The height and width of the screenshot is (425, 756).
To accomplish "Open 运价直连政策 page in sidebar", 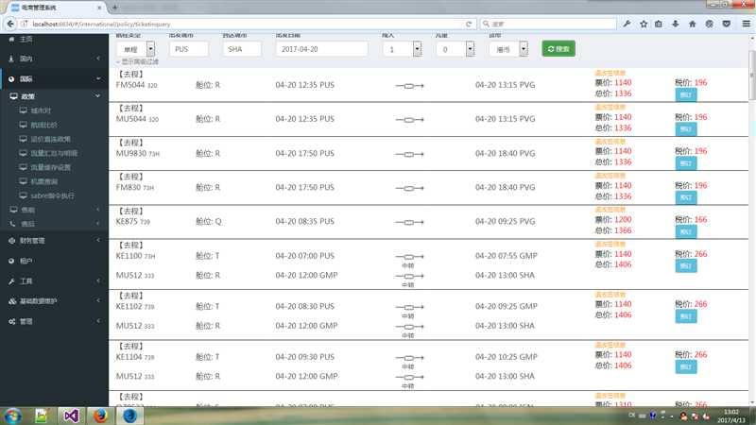I will [x=51, y=139].
